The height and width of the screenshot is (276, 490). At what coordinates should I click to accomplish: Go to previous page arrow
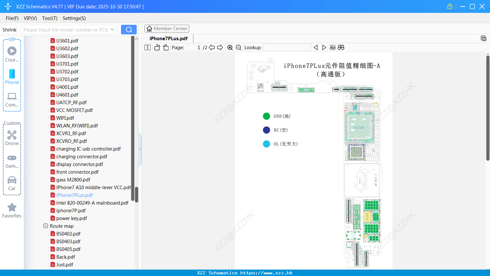tap(212, 47)
